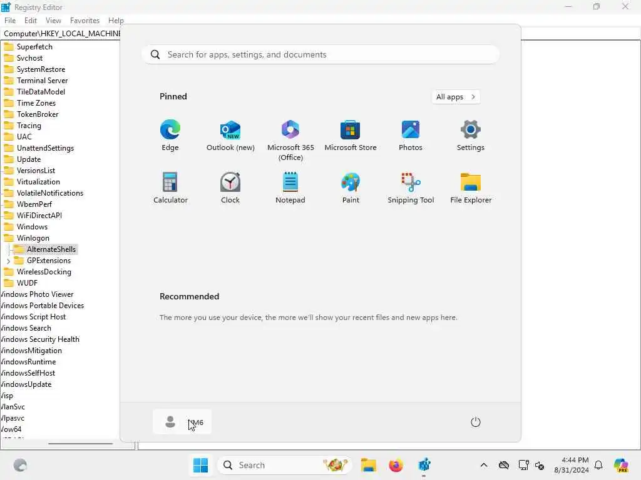Launch Copilot preview from taskbar
641x480 pixels.
(621, 465)
